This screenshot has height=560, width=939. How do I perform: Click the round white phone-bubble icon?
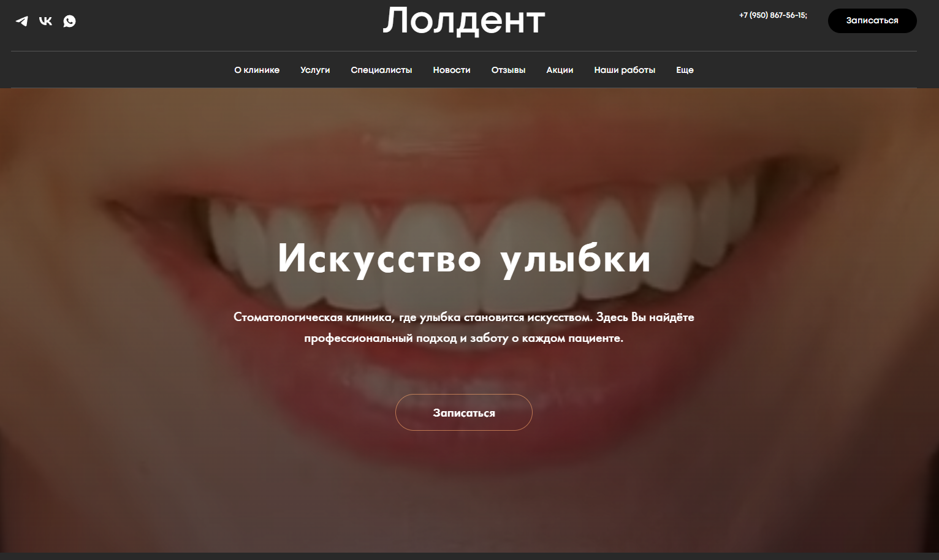69,21
